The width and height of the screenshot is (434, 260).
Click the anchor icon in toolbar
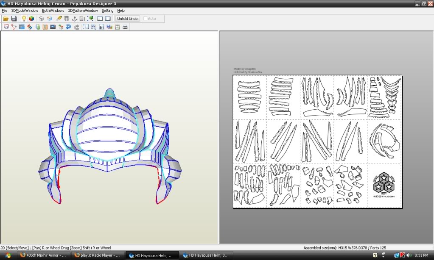75,19
